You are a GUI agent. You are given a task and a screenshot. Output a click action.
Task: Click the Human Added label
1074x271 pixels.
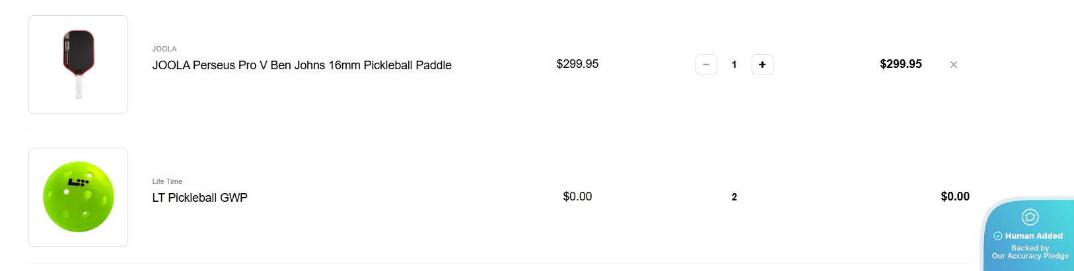coord(1034,236)
